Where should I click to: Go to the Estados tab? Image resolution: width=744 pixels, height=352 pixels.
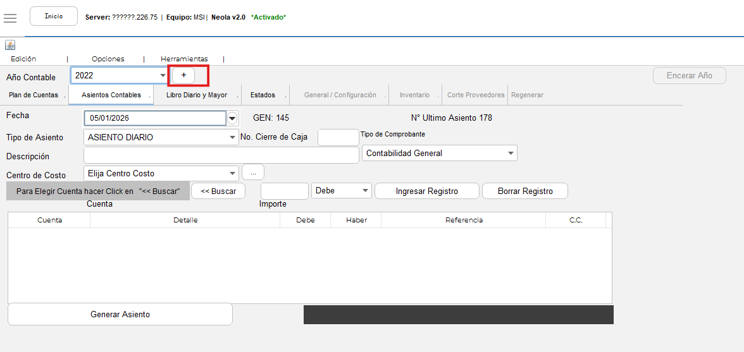(263, 95)
